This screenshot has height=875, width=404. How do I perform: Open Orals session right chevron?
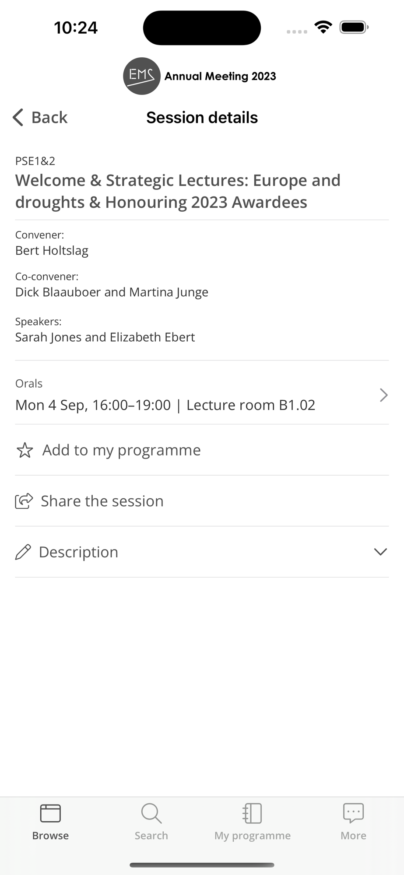point(383,395)
